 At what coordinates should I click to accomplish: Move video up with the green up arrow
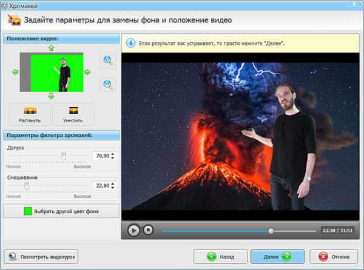(x=51, y=48)
